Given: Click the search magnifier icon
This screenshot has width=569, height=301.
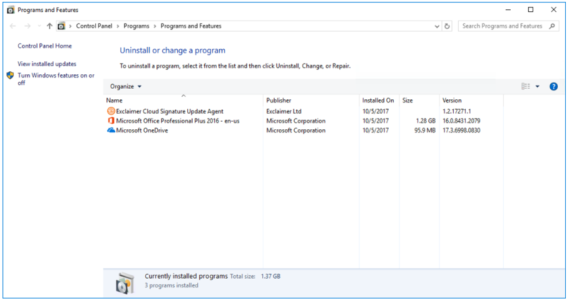Looking at the screenshot, I should coord(552,26).
